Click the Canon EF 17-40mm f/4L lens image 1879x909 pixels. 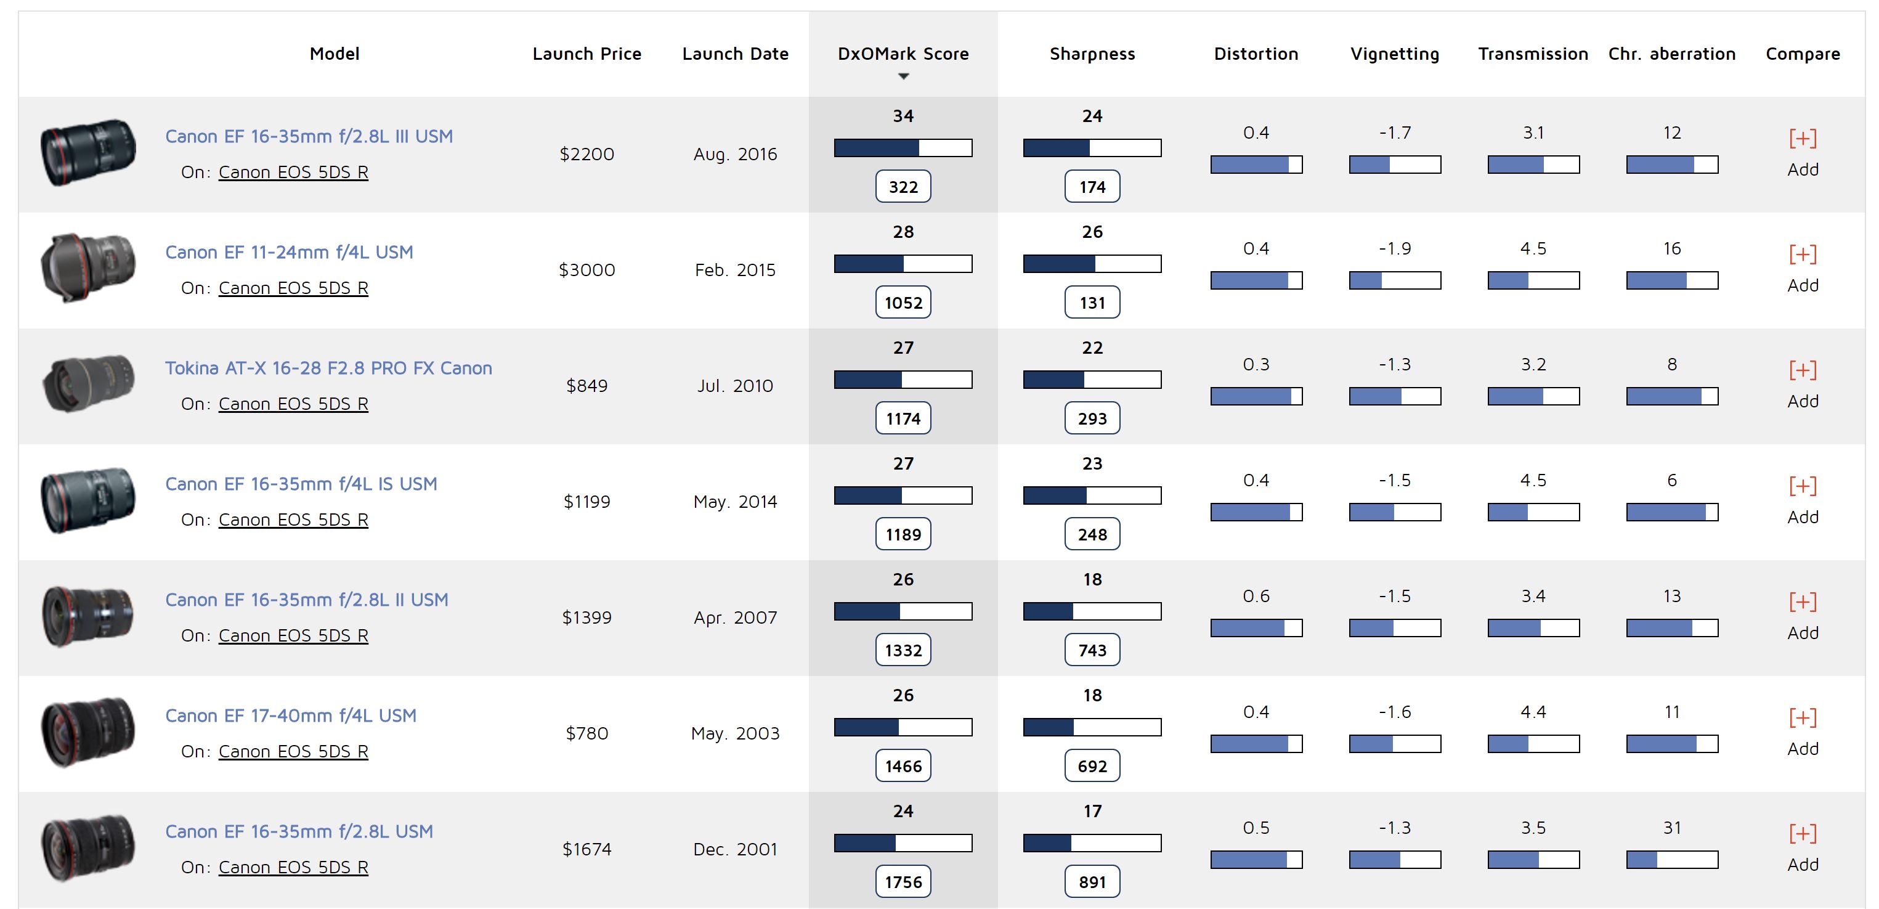click(x=88, y=733)
